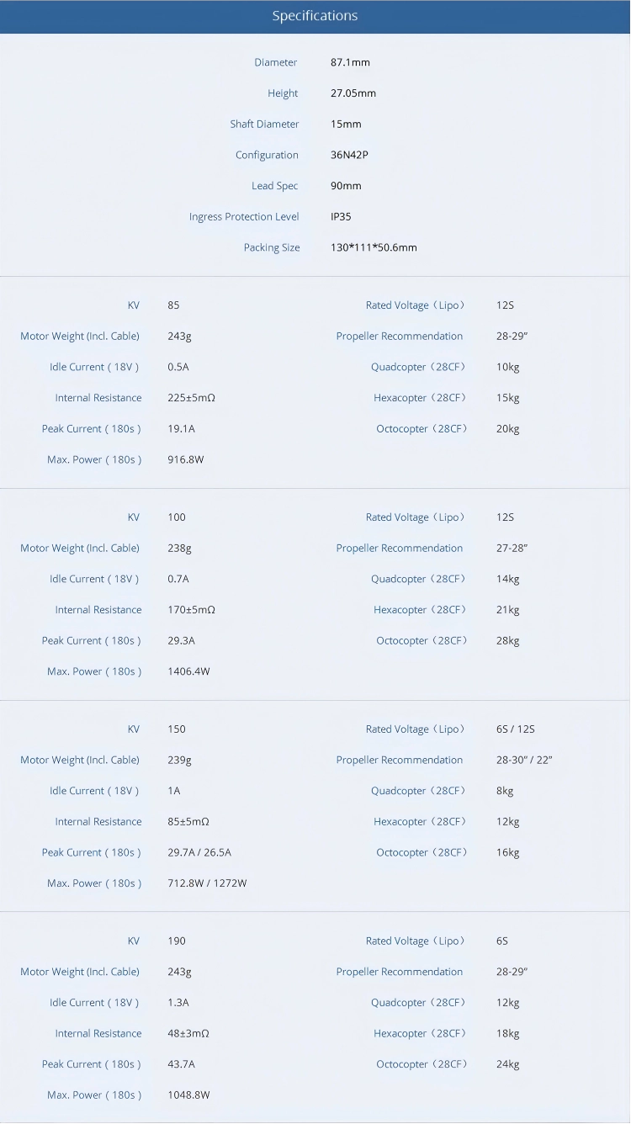
Task: Click the Specifications header title
Action: tap(315, 16)
